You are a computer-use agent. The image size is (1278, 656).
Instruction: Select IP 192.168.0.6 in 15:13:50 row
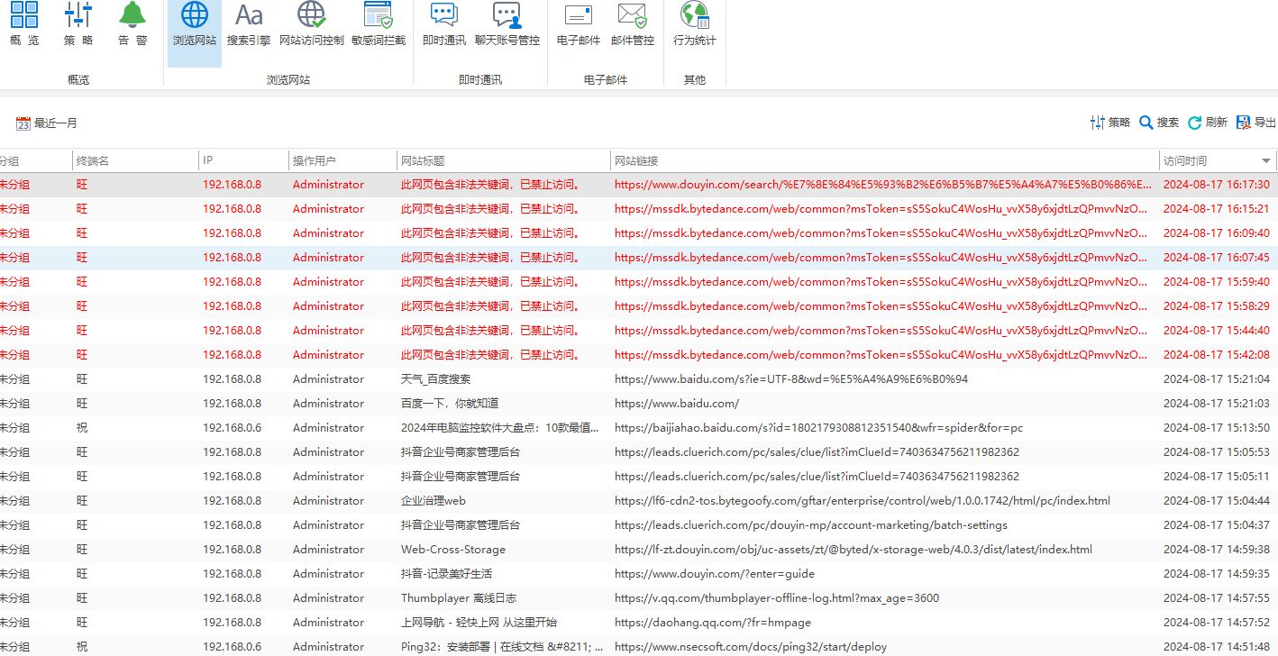click(232, 428)
